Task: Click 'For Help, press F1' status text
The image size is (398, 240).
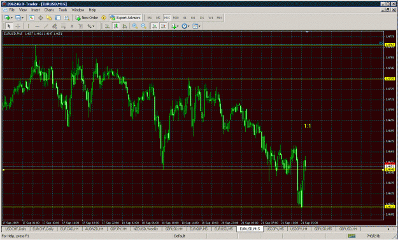Action: [x=15, y=236]
